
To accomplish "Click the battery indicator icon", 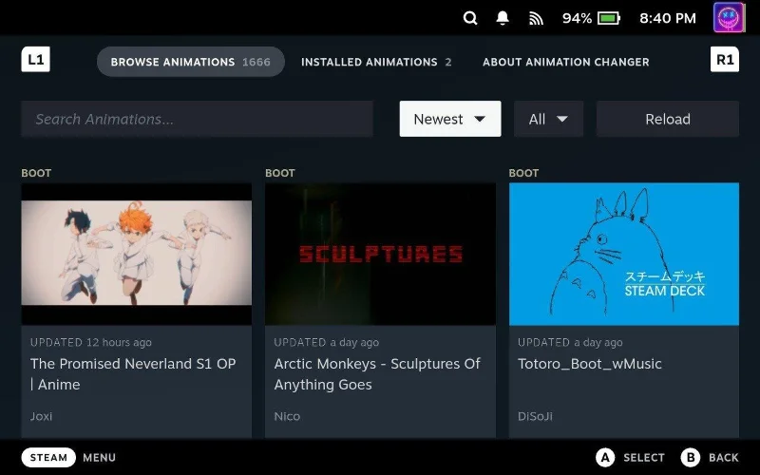I will pos(609,18).
